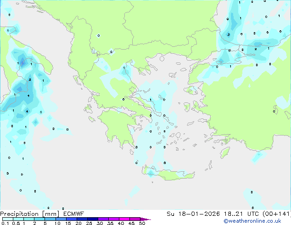The image size is (291, 225).
Task: Choose the 5 to 10 mm legend color
Action: 50,219
